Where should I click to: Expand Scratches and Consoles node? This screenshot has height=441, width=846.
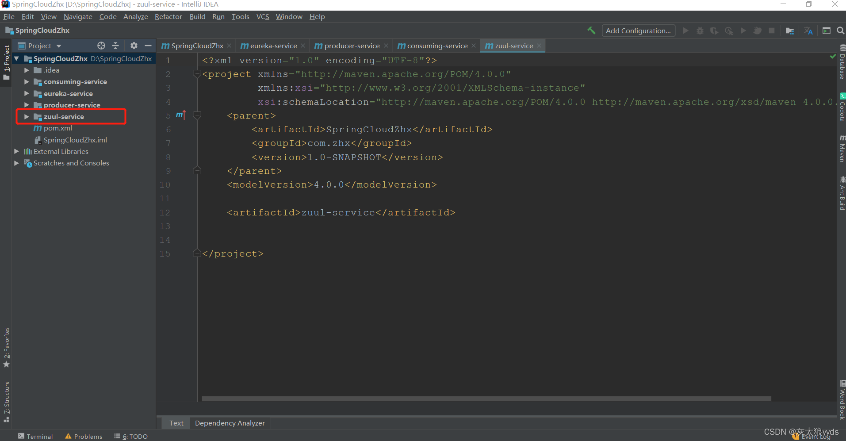17,163
